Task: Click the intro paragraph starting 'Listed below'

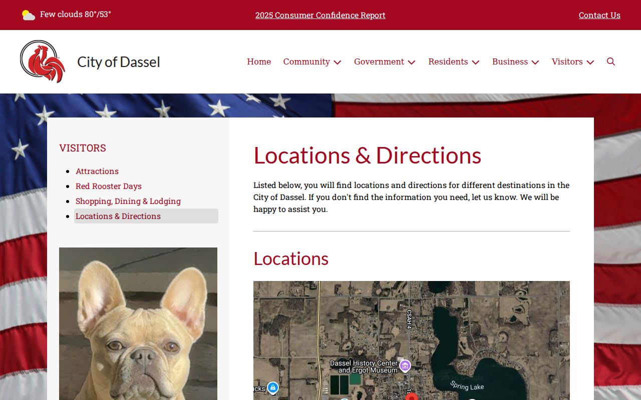Action: [412, 197]
